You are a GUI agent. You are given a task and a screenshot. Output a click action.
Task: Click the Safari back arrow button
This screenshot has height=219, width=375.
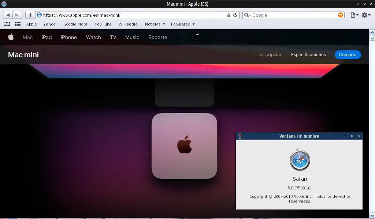click(8, 15)
